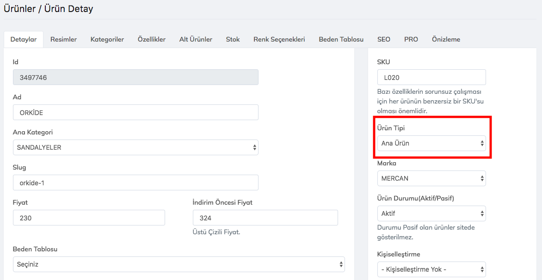This screenshot has height=280, width=542.
Task: Open the PRO tab
Action: (411, 39)
